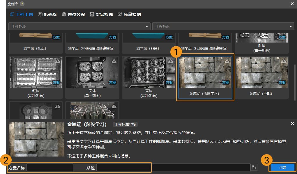
Task: Download the 壳体（单一朝向）case via cloud icon
Action: pos(114,61)
